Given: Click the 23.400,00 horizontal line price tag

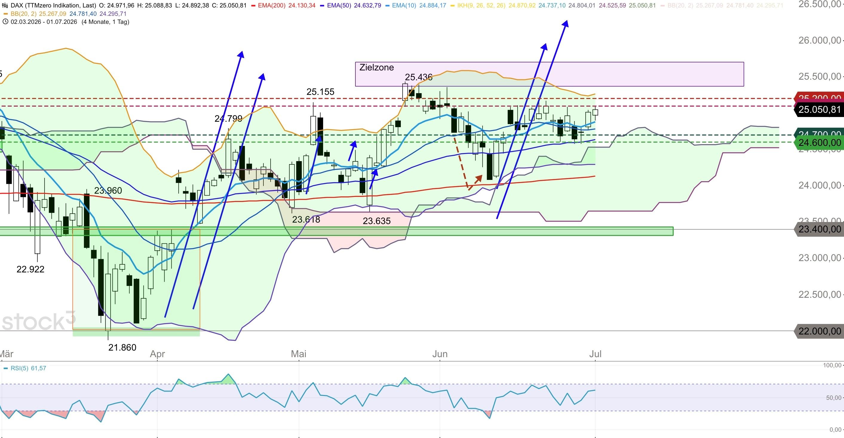Looking at the screenshot, I should [820, 229].
